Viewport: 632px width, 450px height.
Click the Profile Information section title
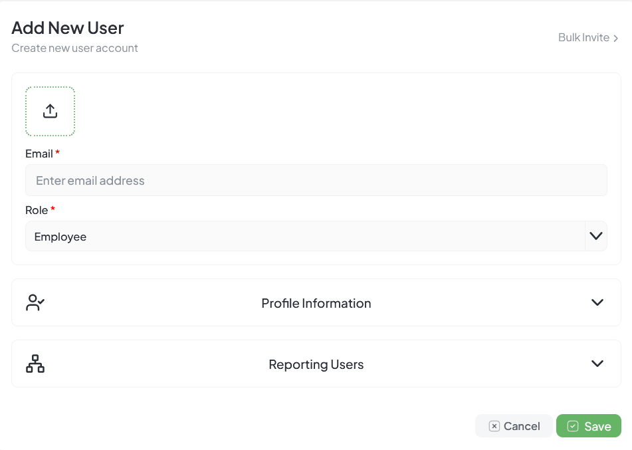pyautogui.click(x=316, y=303)
